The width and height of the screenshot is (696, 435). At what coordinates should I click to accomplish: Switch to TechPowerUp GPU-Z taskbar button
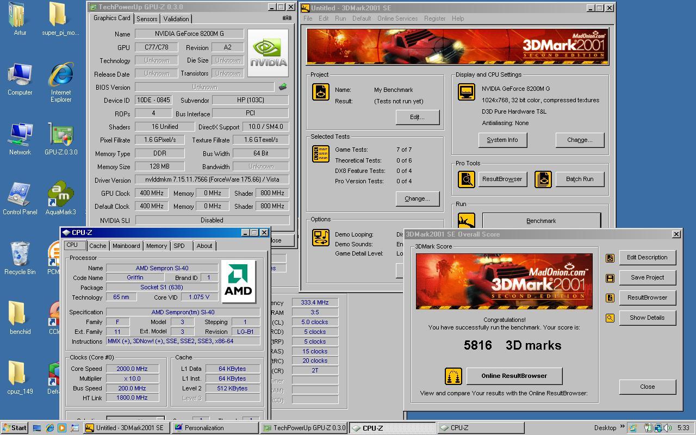click(303, 428)
